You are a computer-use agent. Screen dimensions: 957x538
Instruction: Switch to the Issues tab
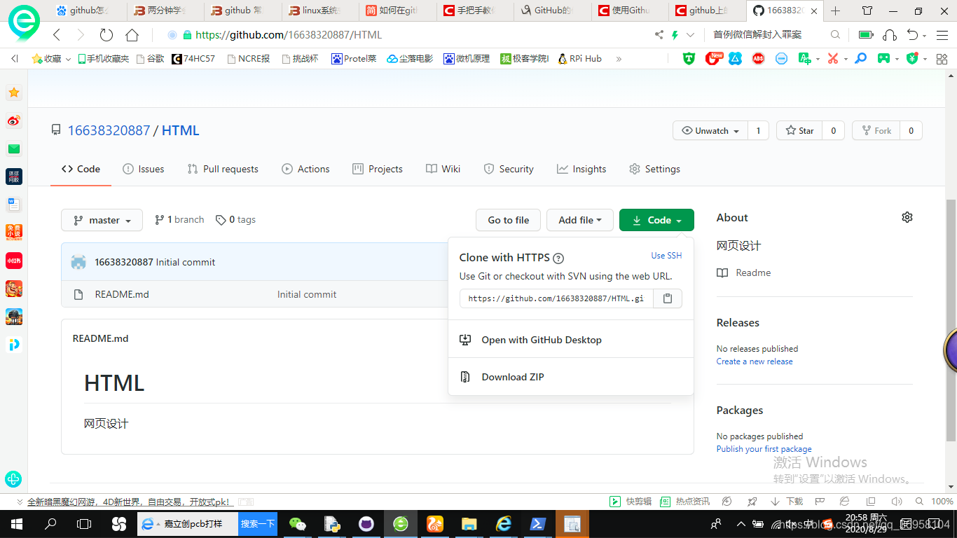[x=143, y=169]
